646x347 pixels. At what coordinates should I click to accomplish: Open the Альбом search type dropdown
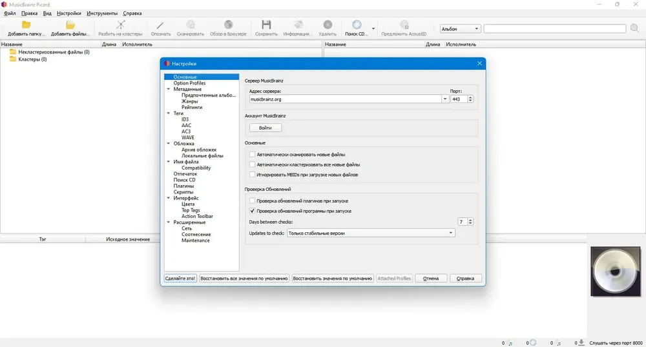click(460, 29)
